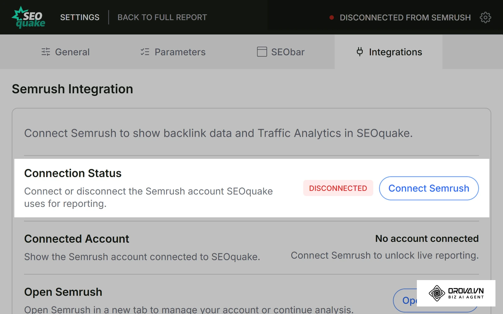503x314 pixels.
Task: Go BACK TO FULL REPORT
Action: pos(162,17)
